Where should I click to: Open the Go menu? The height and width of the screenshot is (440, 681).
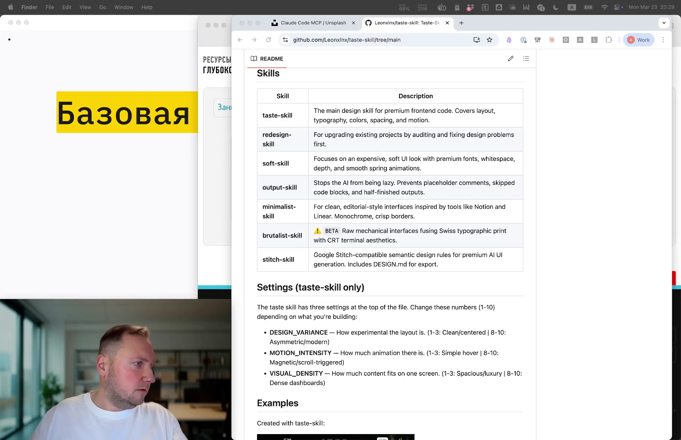coord(103,7)
